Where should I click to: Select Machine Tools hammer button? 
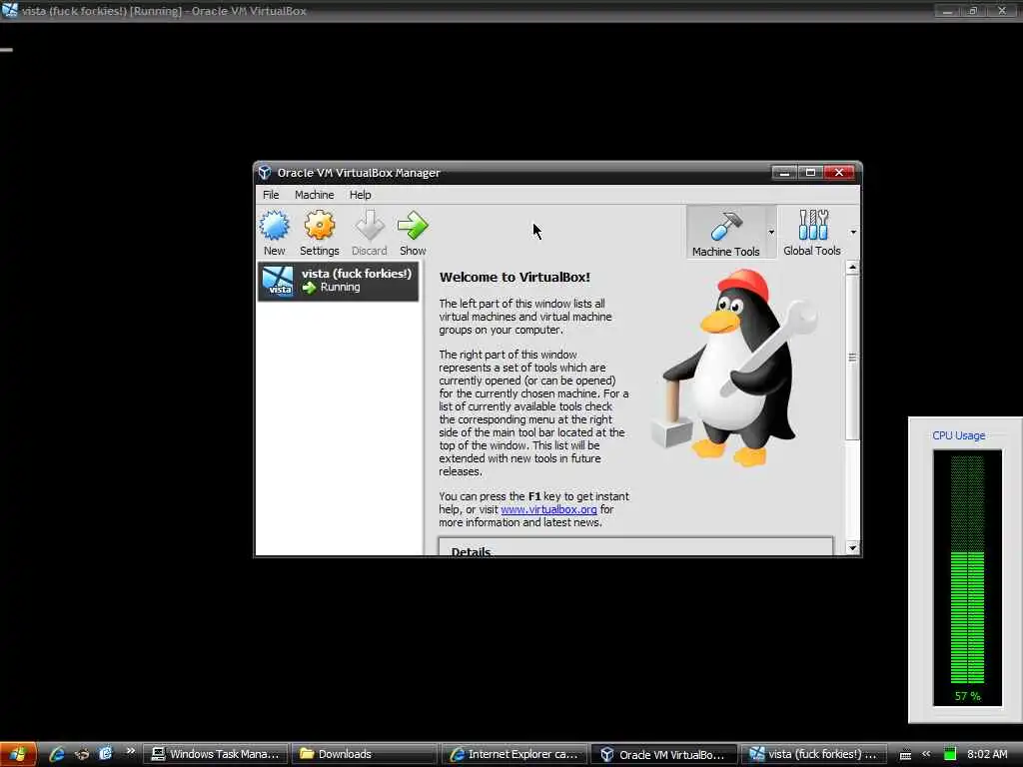[725, 233]
